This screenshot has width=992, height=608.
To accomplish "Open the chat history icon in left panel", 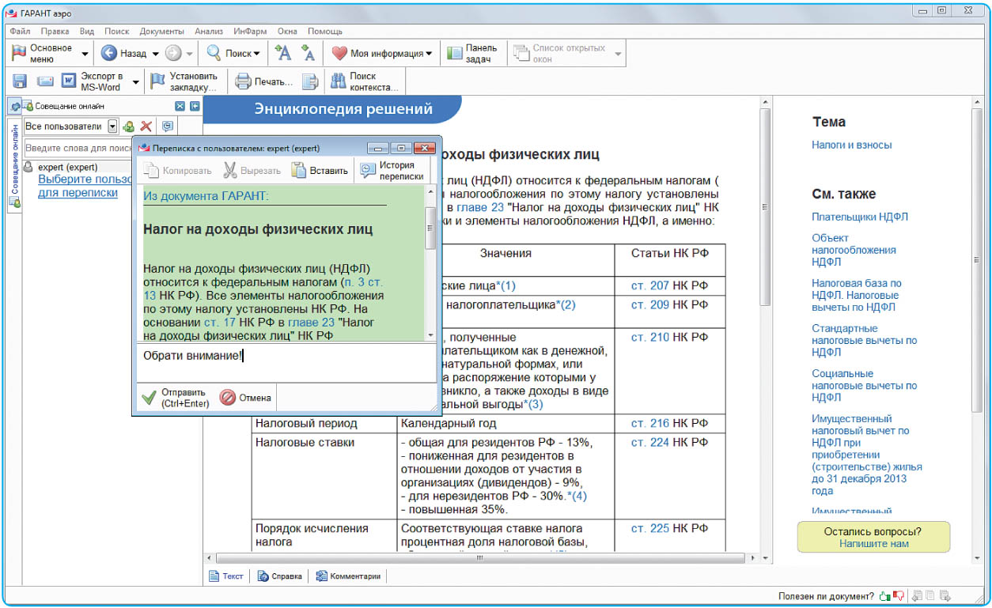I will tap(167, 127).
